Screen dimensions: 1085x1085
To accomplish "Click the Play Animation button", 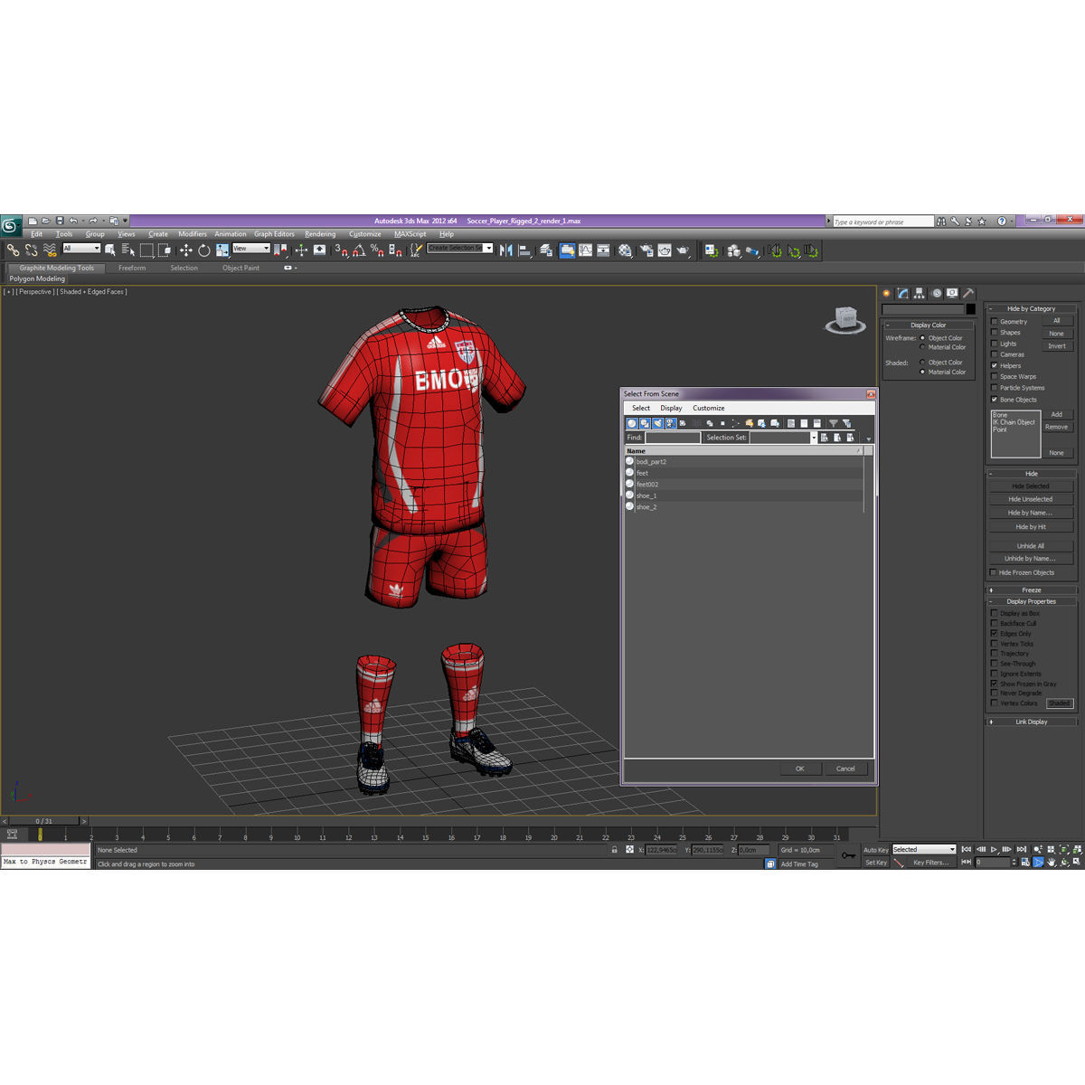I will tap(994, 850).
